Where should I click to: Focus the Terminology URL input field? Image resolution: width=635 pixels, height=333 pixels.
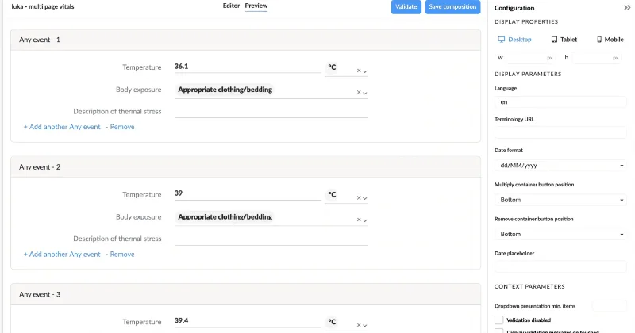click(x=560, y=132)
